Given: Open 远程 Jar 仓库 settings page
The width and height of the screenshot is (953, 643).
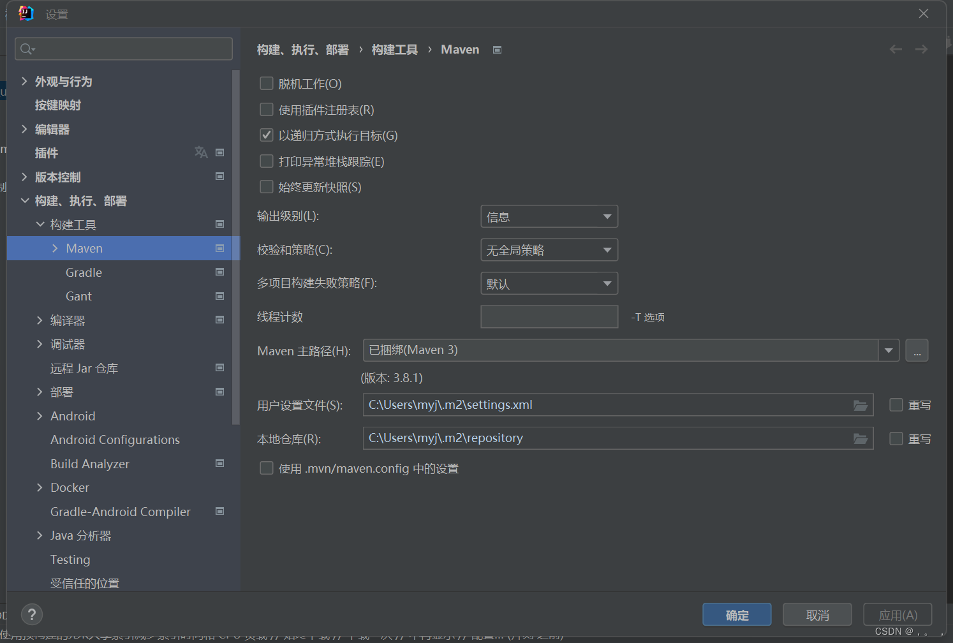Looking at the screenshot, I should coord(84,368).
